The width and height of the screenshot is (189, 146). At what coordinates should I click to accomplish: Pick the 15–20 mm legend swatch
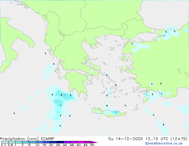[47, 142]
